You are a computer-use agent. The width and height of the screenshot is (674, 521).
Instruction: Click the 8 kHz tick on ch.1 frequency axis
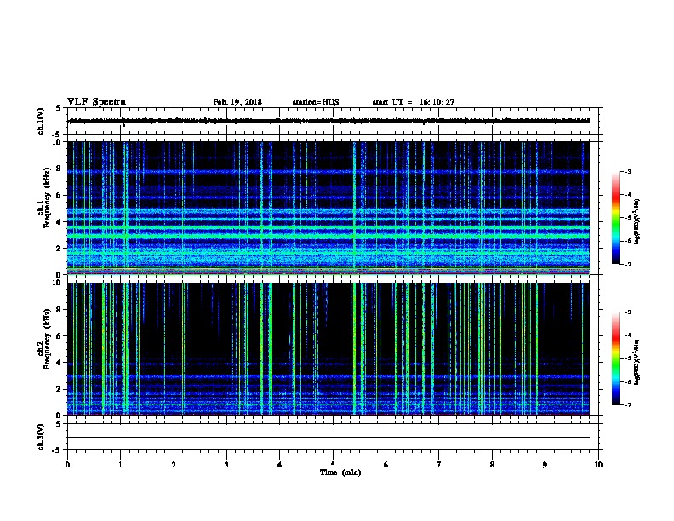click(x=59, y=169)
